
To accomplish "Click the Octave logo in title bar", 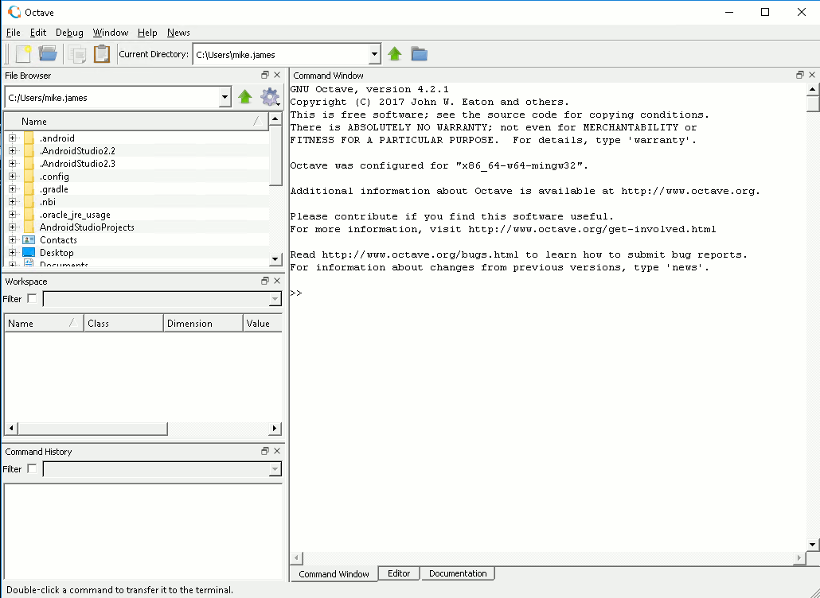I will 14,12.
